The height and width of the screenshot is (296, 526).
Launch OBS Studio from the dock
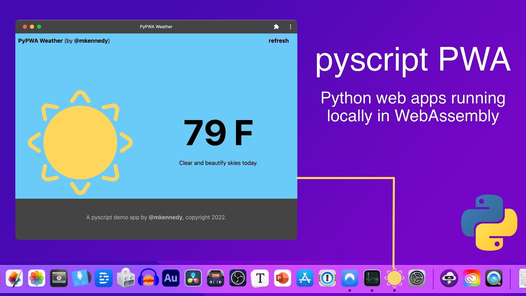coord(238,278)
